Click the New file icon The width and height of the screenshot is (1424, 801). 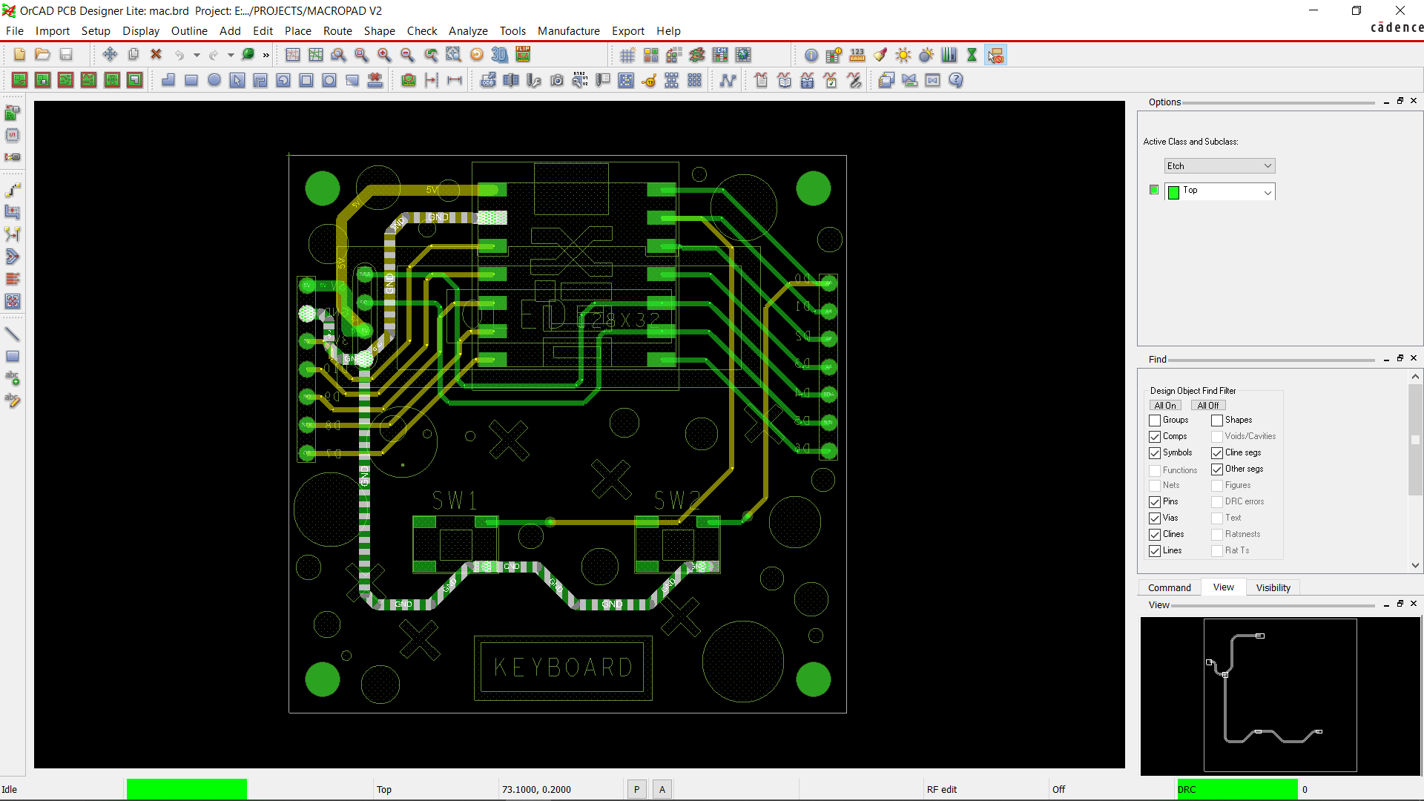coord(20,54)
